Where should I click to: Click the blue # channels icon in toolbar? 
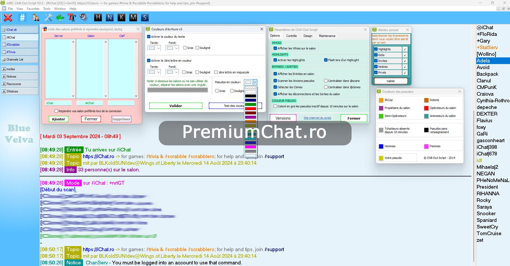point(22,18)
